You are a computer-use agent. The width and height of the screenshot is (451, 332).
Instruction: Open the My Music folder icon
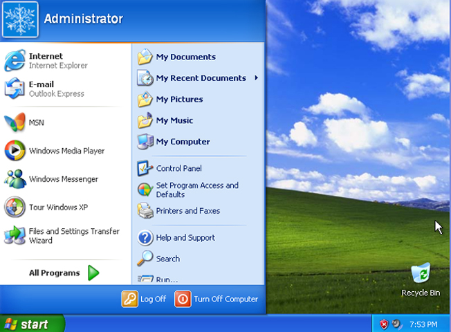point(145,120)
